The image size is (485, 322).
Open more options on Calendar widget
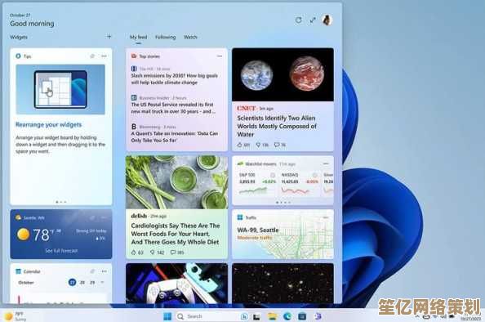104,271
